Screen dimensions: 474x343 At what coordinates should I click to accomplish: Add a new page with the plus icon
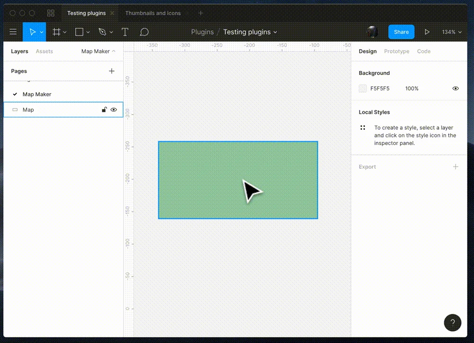111,71
